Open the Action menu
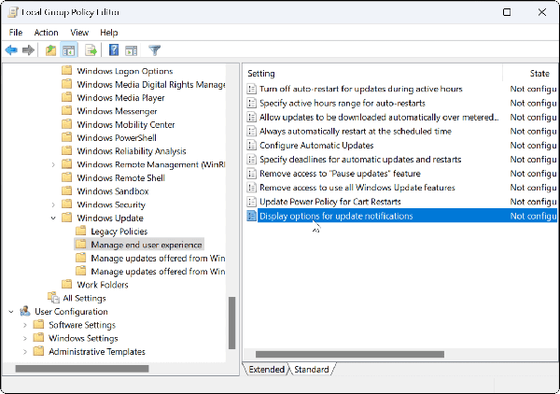Image resolution: width=560 pixels, height=394 pixels. pos(46,33)
